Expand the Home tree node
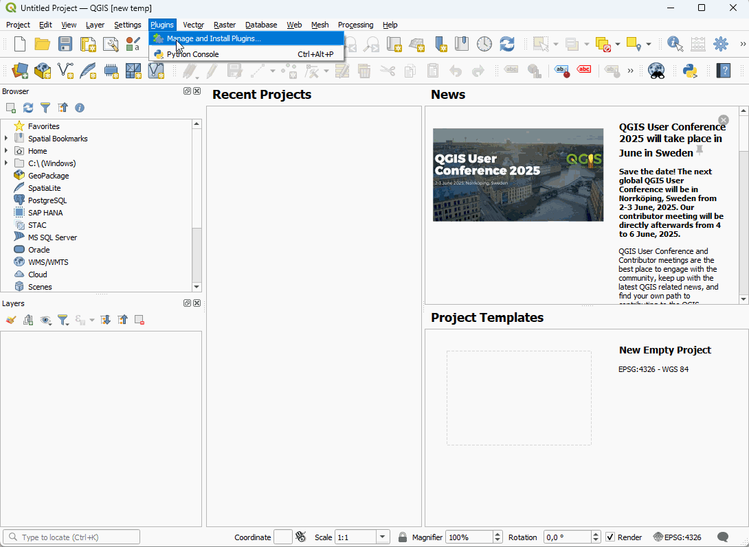The width and height of the screenshot is (749, 547). (x=6, y=151)
